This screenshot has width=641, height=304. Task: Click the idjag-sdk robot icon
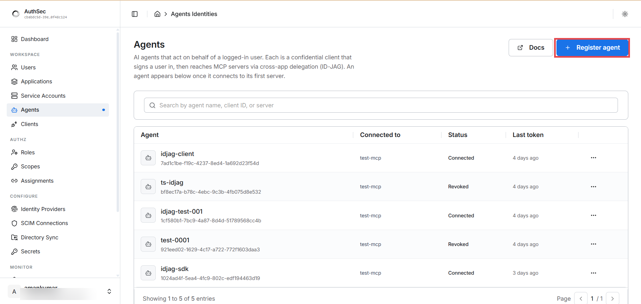[148, 273]
